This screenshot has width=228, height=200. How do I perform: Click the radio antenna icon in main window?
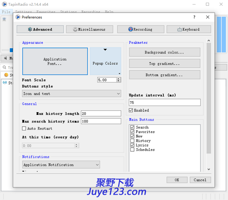(x=5, y=83)
